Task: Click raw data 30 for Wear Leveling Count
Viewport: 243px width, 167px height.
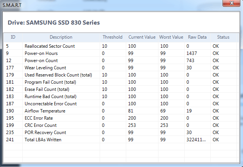Action: point(189,68)
